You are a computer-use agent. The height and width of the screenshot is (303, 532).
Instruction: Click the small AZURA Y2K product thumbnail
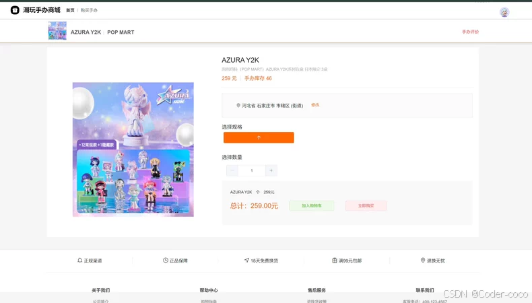57,31
